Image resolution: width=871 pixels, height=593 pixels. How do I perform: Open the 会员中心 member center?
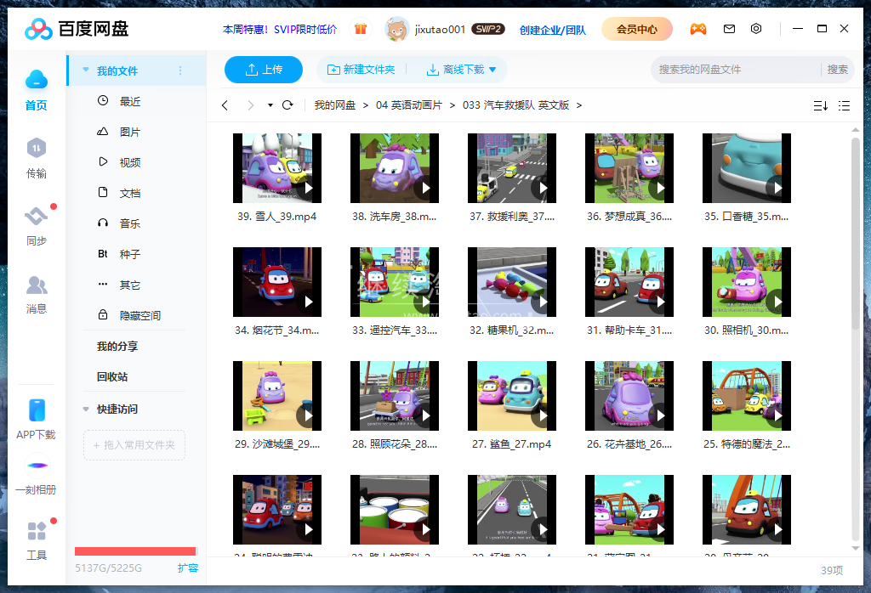click(x=637, y=29)
